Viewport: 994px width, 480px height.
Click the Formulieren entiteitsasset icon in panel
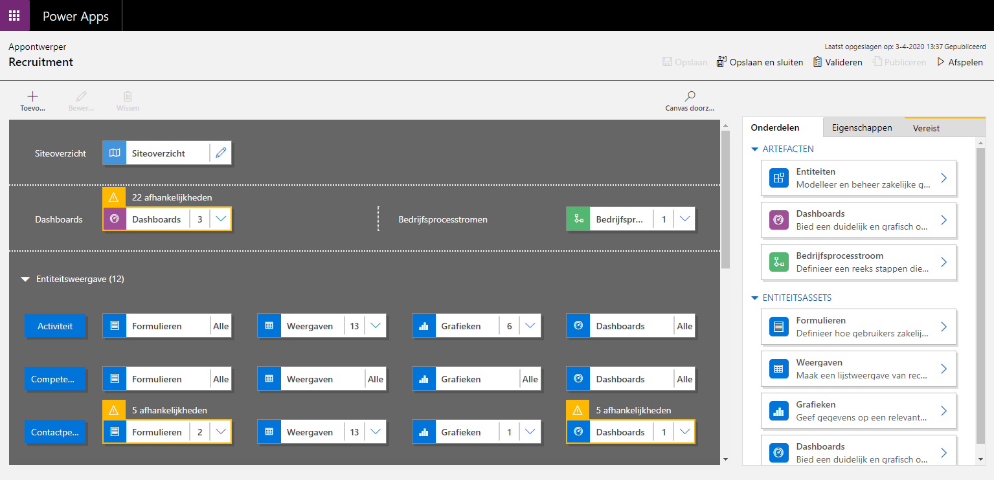[x=779, y=327]
